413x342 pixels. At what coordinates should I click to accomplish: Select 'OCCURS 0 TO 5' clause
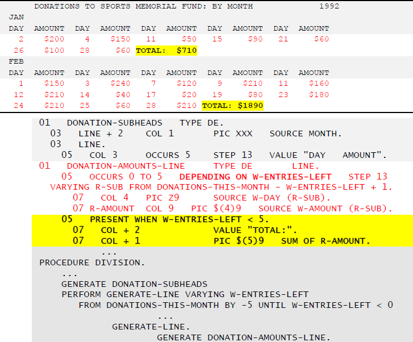click(x=126, y=177)
